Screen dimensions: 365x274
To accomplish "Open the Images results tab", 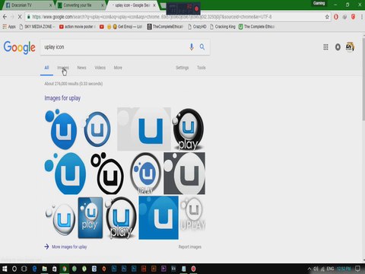I will (63, 68).
